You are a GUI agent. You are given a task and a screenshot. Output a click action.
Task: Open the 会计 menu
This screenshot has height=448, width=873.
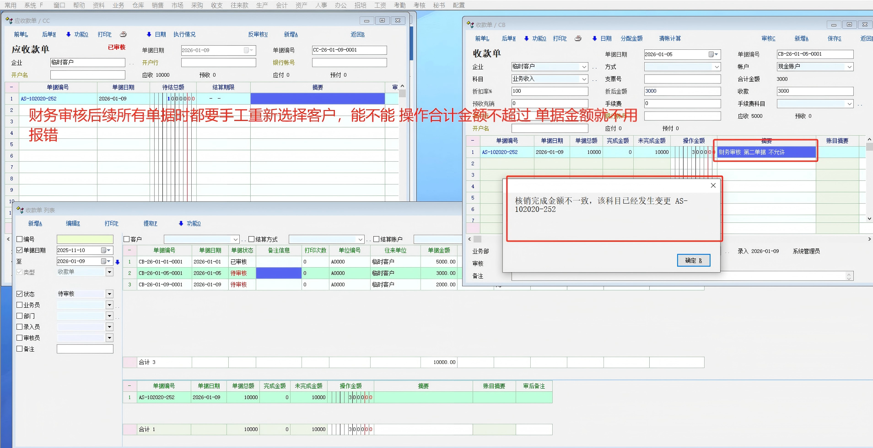coord(281,5)
